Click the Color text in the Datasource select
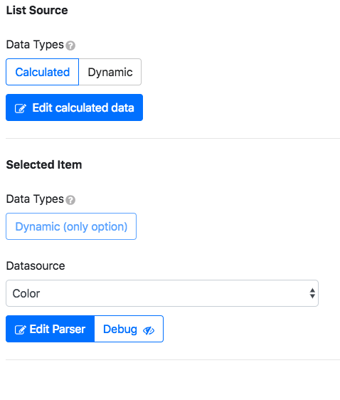The width and height of the screenshot is (340, 400). click(x=26, y=294)
